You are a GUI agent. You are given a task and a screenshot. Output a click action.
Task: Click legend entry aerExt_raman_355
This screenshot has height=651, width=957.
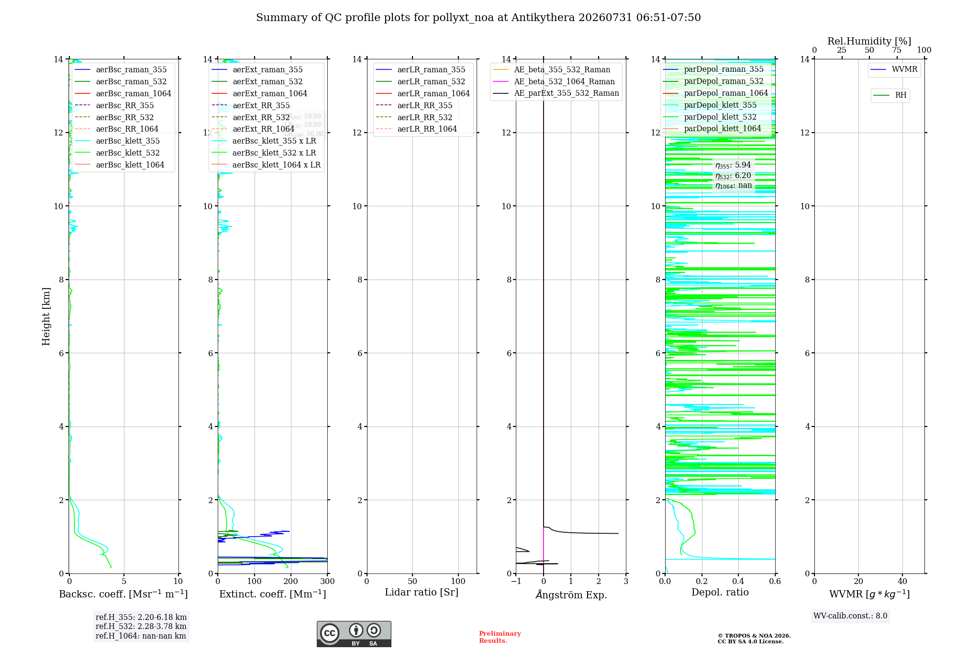pos(257,70)
